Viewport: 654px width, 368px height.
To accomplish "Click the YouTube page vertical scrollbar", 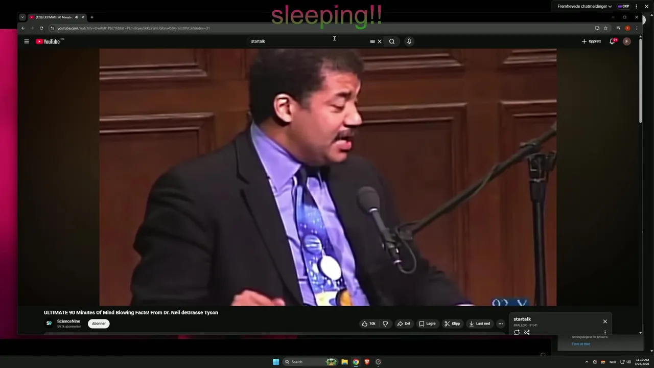I will [x=640, y=80].
